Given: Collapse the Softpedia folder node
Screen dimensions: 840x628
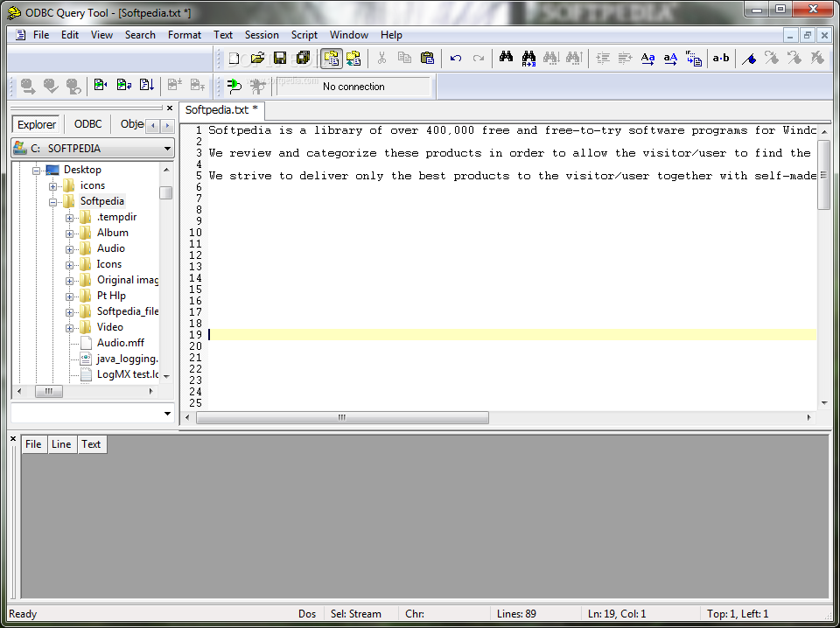Looking at the screenshot, I should pos(53,202).
